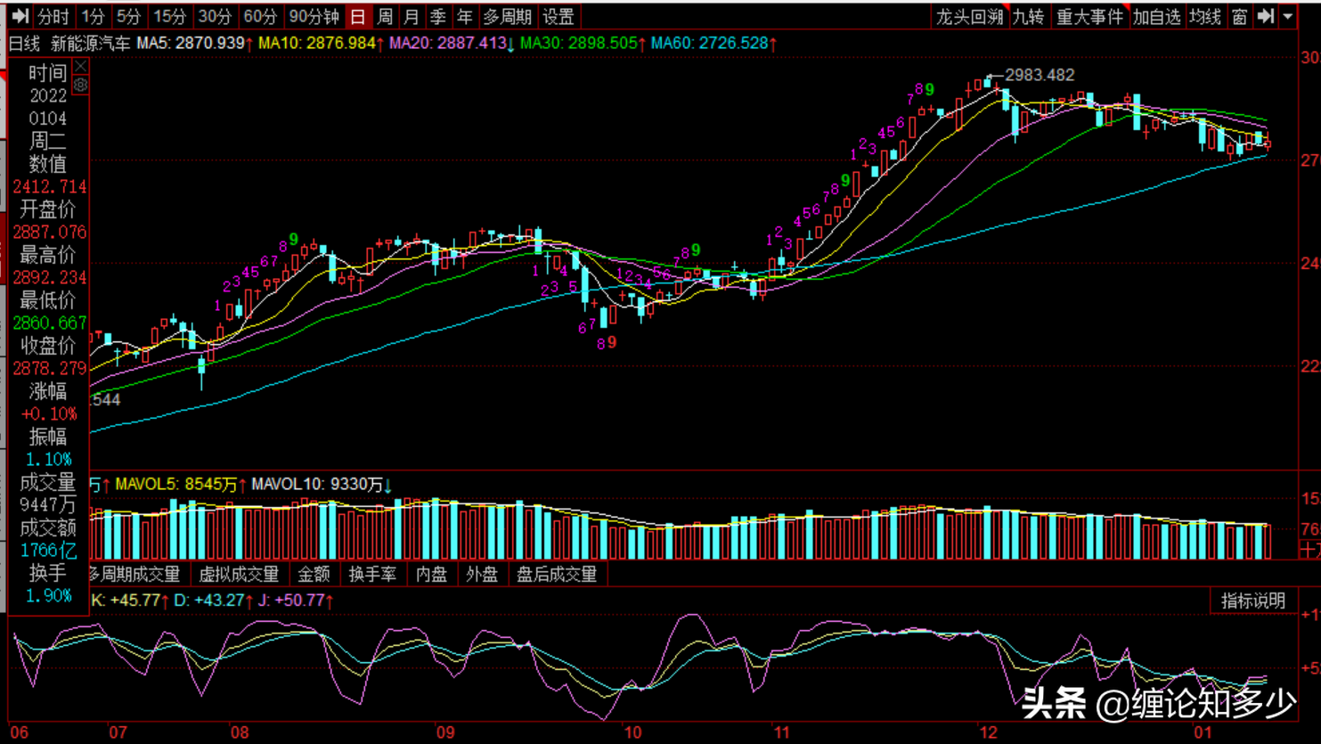Click the MA5: 2870.939 readout

click(195, 43)
